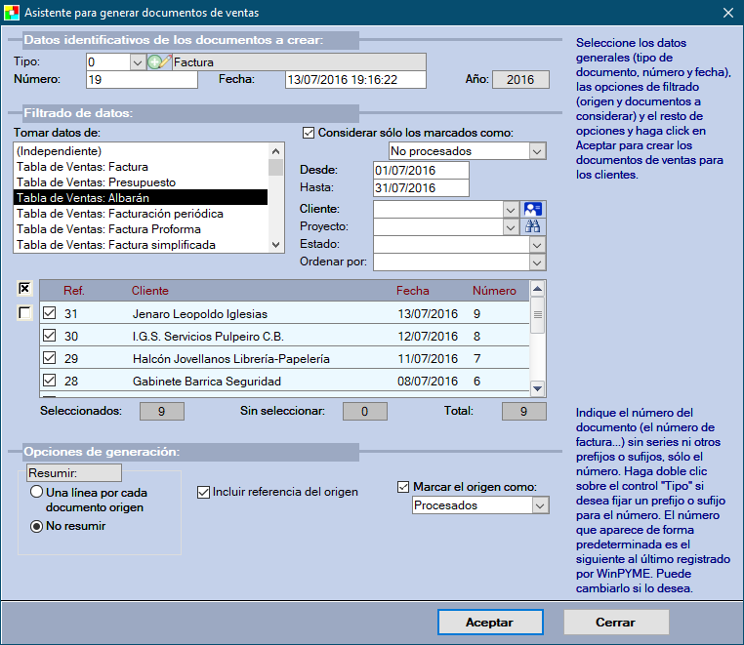Click the 'Desde' date input field
This screenshot has width=744, height=645.
(420, 170)
